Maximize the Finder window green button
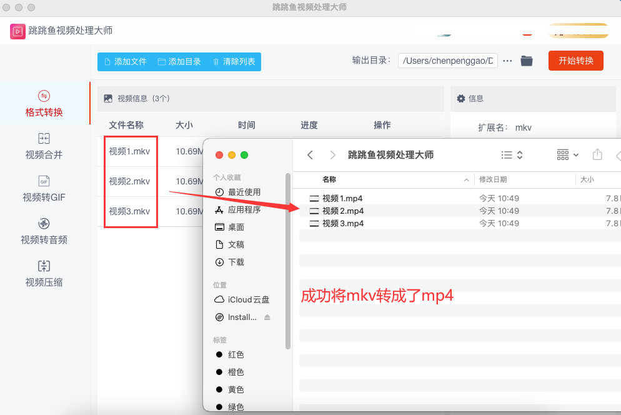621x415 pixels. point(244,155)
